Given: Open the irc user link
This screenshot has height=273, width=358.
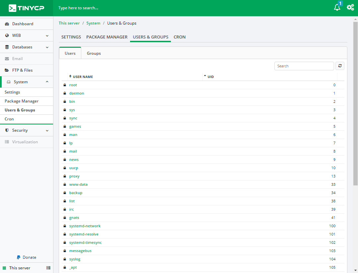Looking at the screenshot, I should 71,209.
